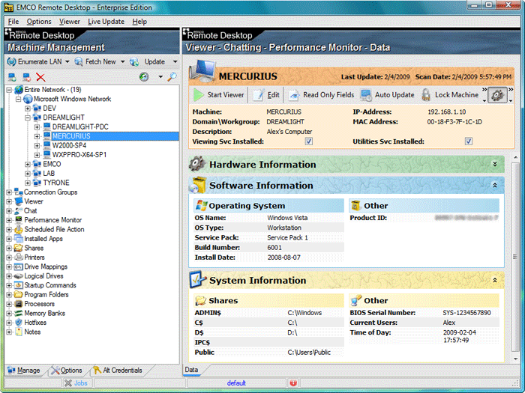Click the Edit pencil icon
The image size is (525, 393).
(259, 95)
